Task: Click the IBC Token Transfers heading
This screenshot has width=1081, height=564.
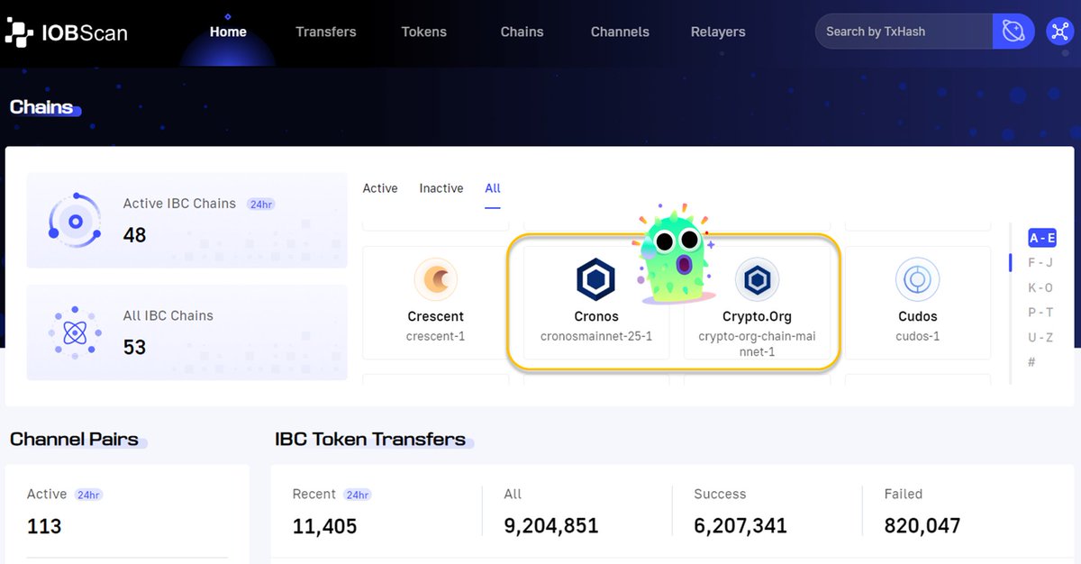Action: [370, 440]
